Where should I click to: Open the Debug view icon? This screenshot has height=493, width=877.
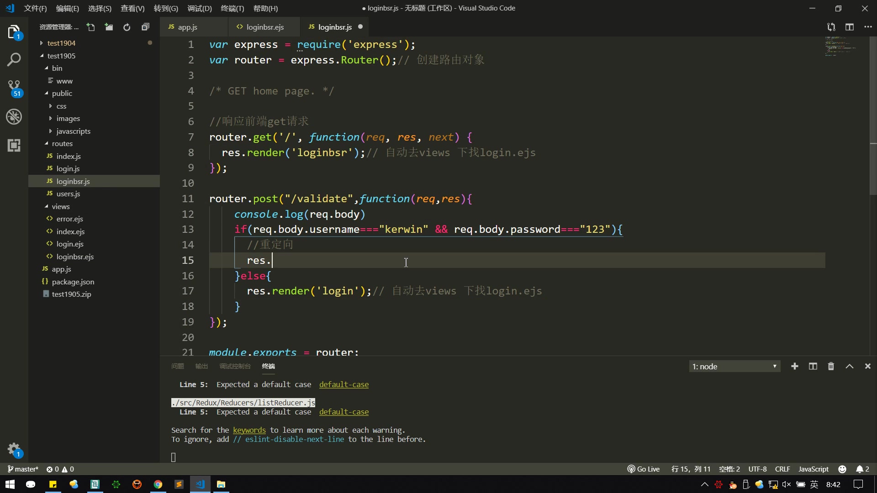(x=14, y=117)
